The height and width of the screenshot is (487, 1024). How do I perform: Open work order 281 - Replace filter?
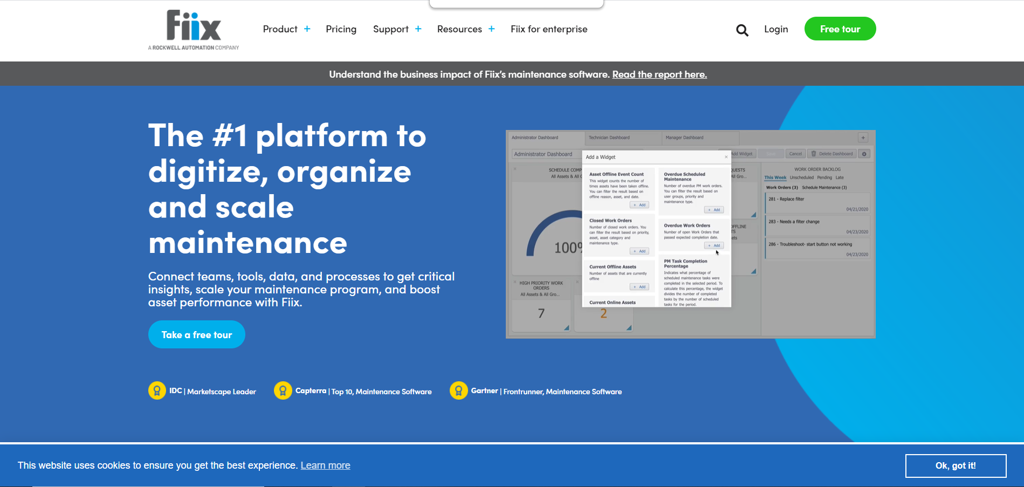pos(817,203)
